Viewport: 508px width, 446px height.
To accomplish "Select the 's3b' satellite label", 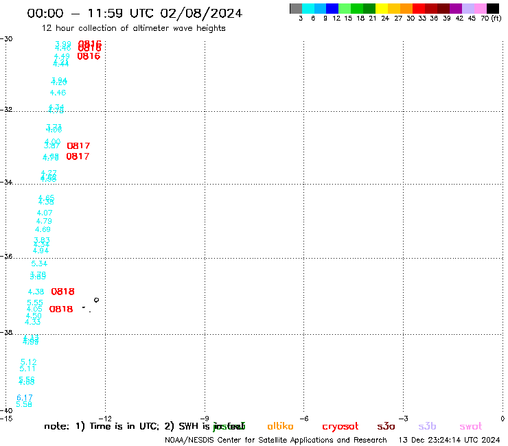I will click(x=427, y=426).
